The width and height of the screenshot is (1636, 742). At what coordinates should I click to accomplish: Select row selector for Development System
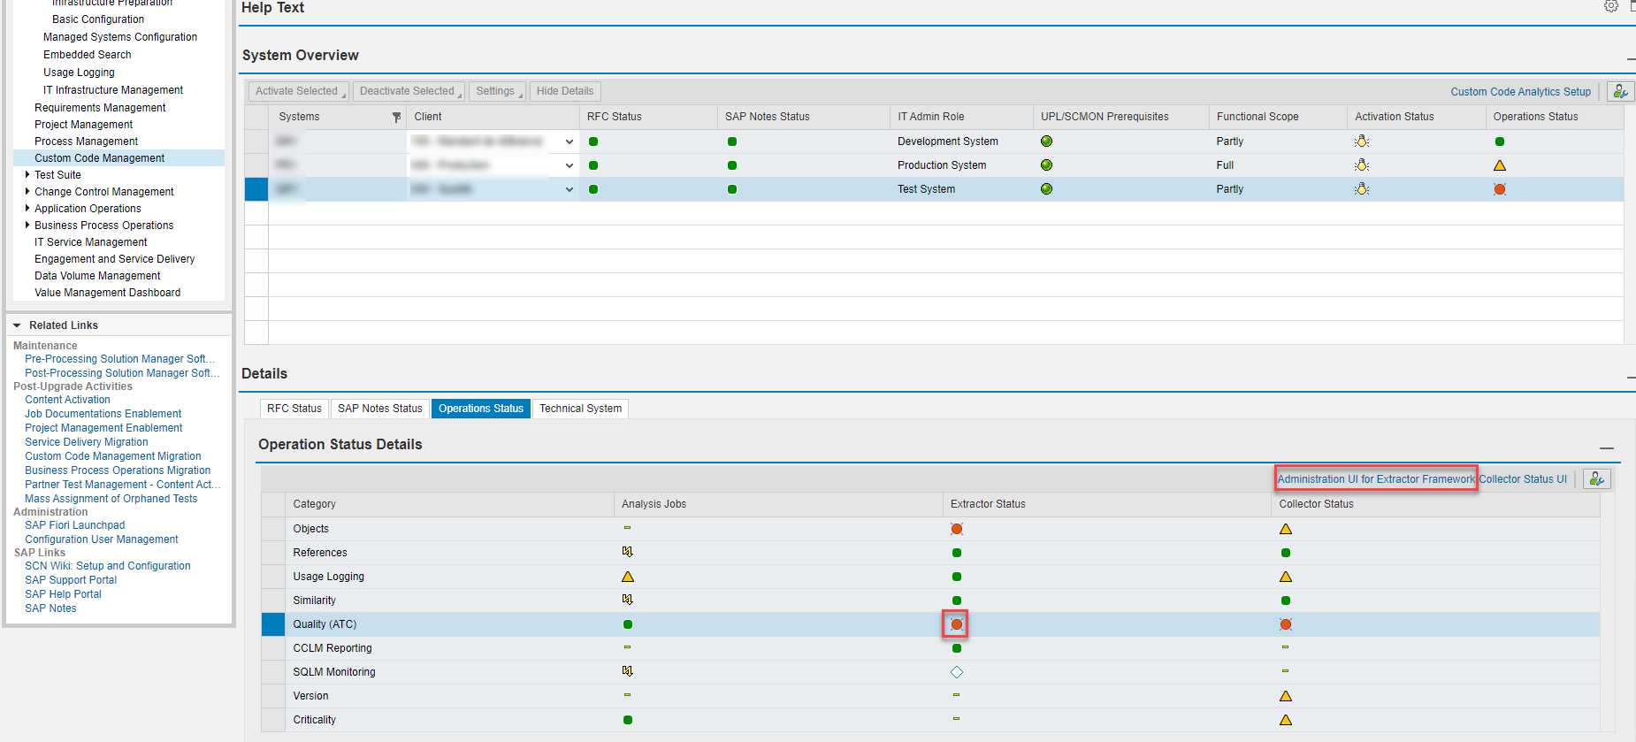click(256, 142)
